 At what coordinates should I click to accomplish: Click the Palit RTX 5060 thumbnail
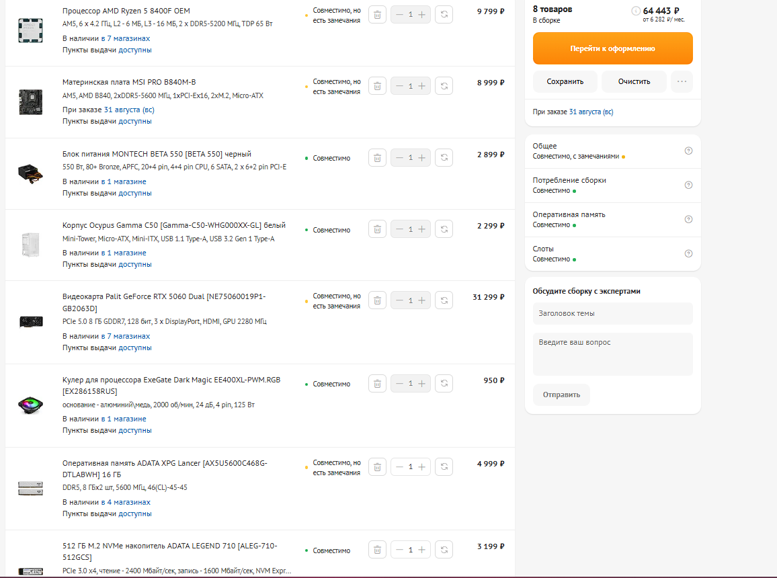[31, 322]
